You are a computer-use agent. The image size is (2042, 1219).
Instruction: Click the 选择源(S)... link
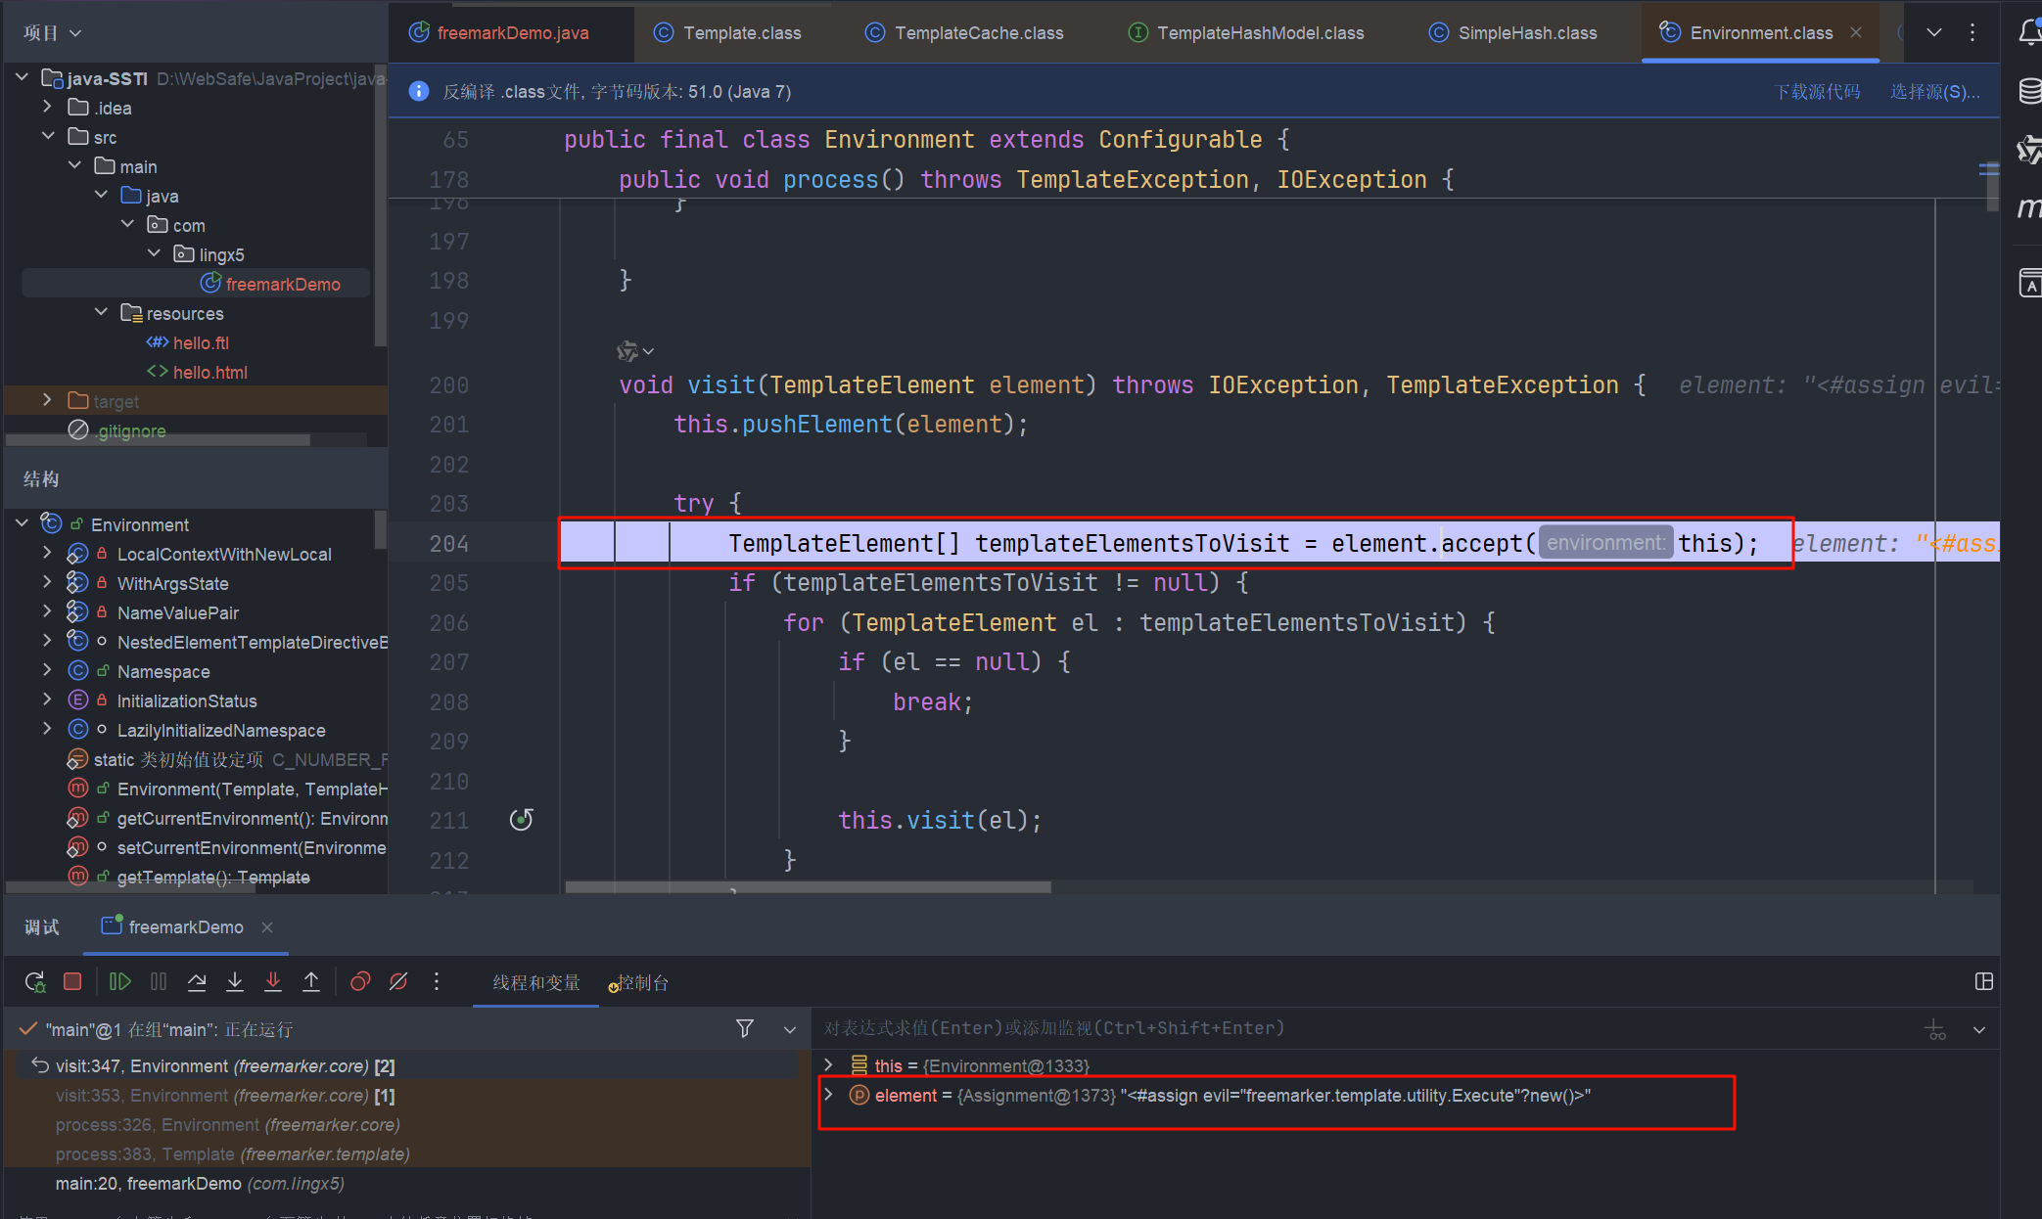(1934, 91)
